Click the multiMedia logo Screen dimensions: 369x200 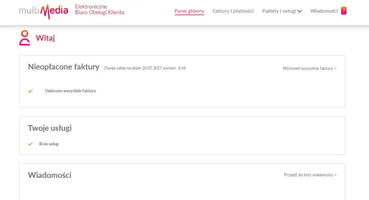44,11
